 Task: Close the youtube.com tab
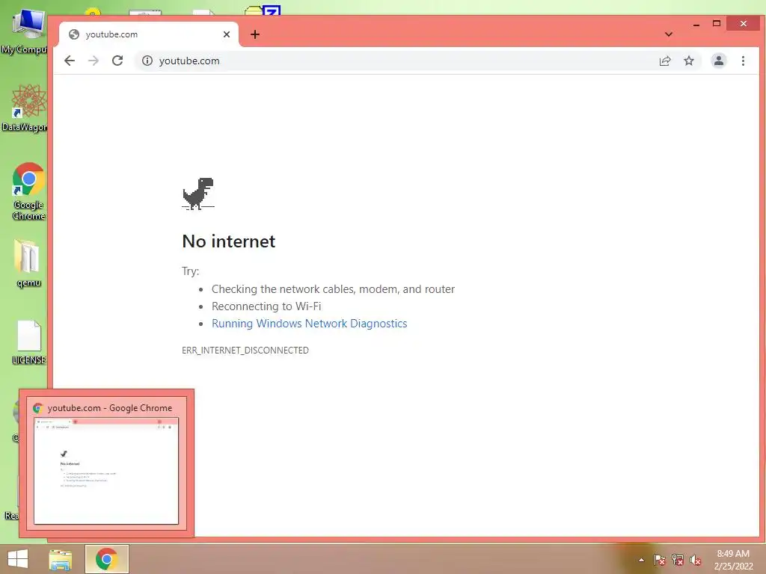[227, 34]
